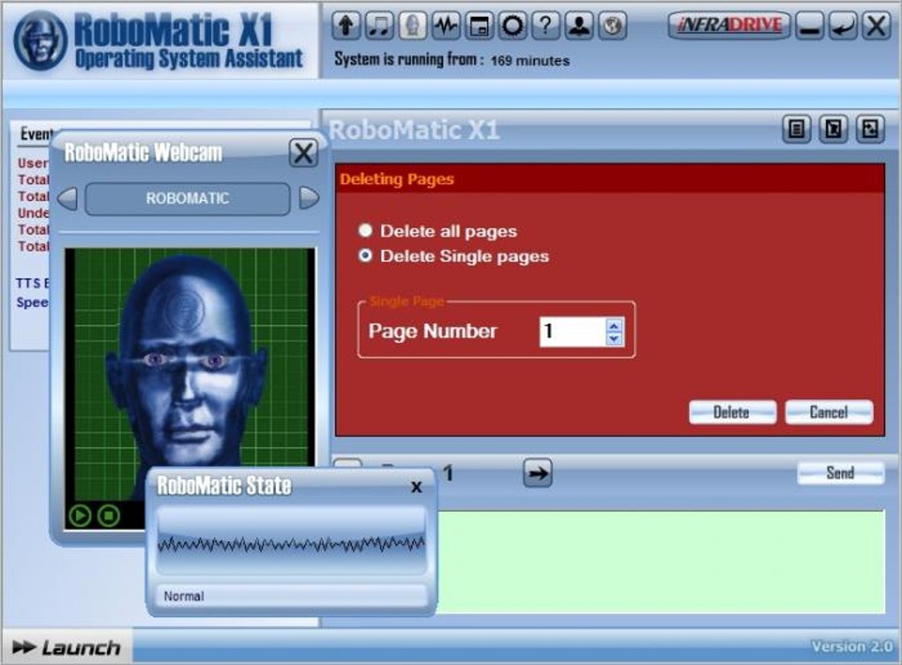Click the return arrow icon in the title bar
The height and width of the screenshot is (665, 902).
pyautogui.click(x=843, y=26)
